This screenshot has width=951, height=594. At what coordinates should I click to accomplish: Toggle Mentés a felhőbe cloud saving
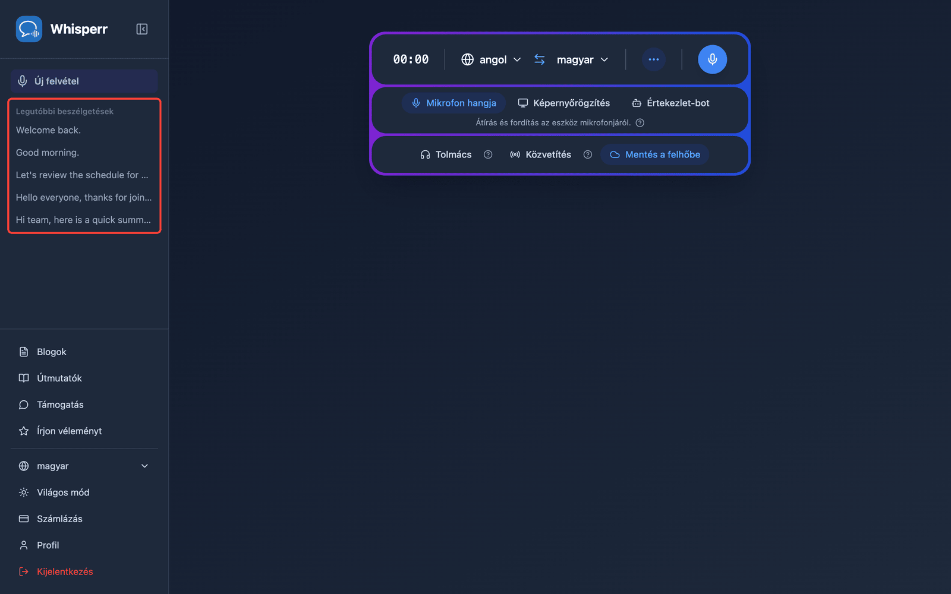[655, 154]
